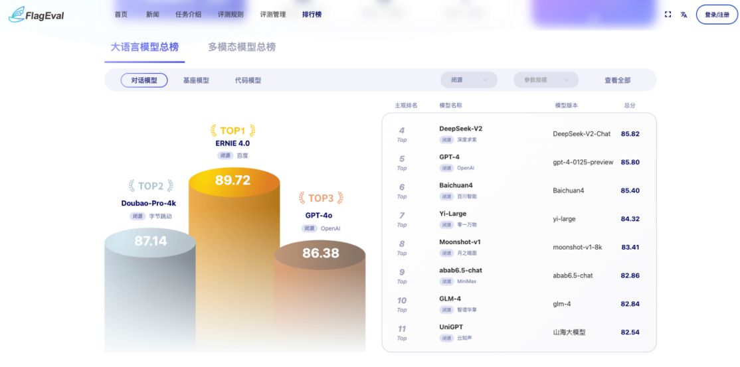Click the 模型名称 column header

[450, 106]
